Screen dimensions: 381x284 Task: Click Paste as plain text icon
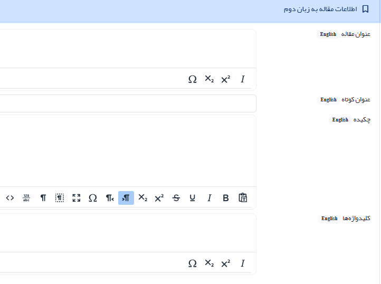pyautogui.click(x=243, y=198)
